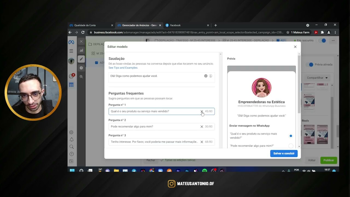Open Adobe Acrobat extension icon
The height and width of the screenshot is (197, 350).
(x=316, y=32)
